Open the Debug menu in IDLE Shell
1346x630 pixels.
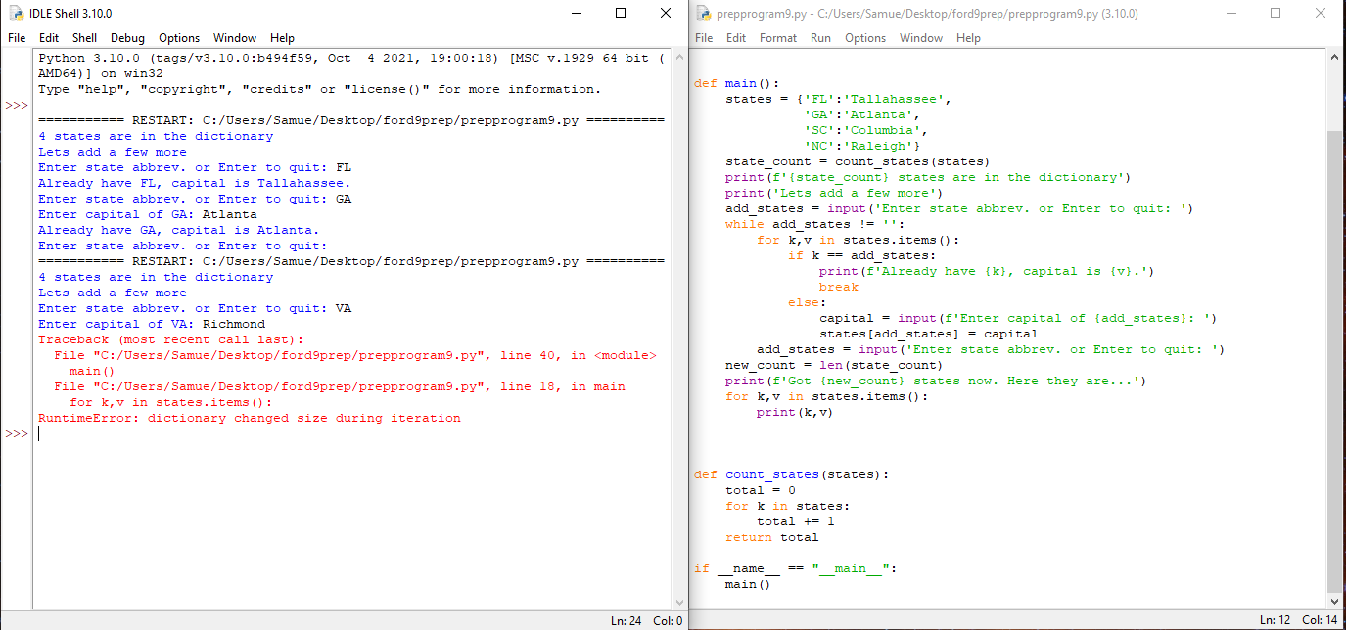126,38
